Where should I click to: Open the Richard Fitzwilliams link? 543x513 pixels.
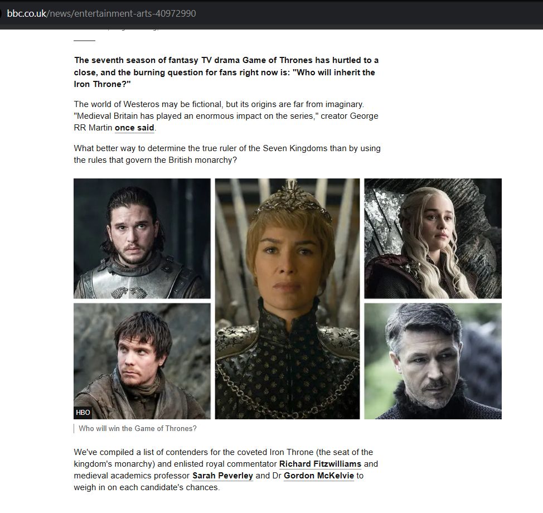(320, 464)
